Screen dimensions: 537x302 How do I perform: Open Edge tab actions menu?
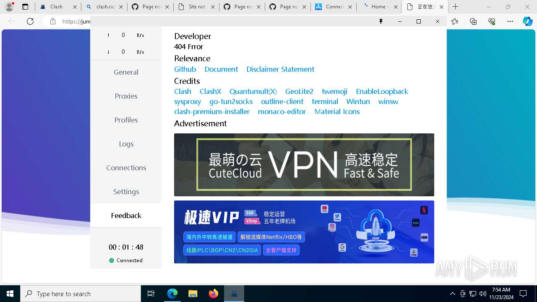pos(25,7)
